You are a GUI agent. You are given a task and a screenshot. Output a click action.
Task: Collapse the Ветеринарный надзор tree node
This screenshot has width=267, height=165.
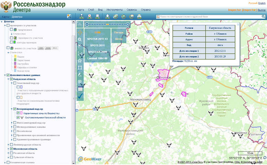click(12, 109)
